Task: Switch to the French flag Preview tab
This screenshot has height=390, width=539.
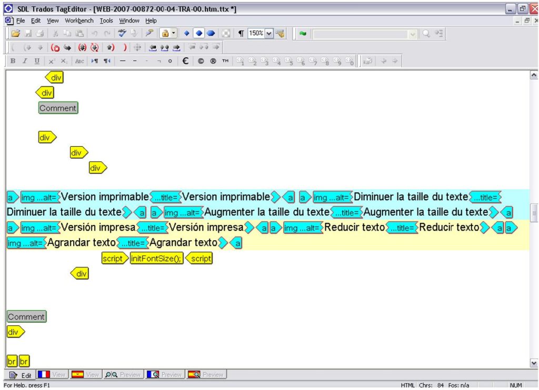Action: [165, 375]
